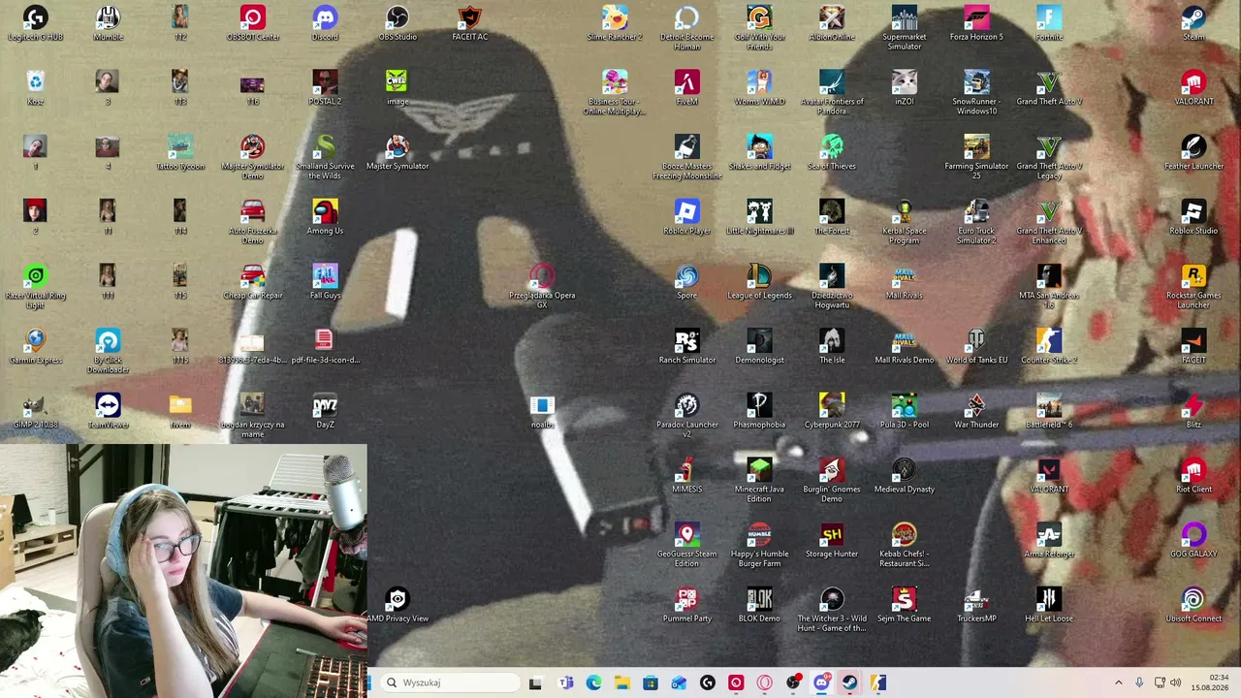Select the Medieval Dynasty desktop icon
This screenshot has width=1241, height=698.
(x=904, y=476)
